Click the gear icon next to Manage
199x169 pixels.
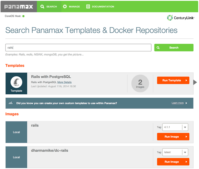click(65, 7)
